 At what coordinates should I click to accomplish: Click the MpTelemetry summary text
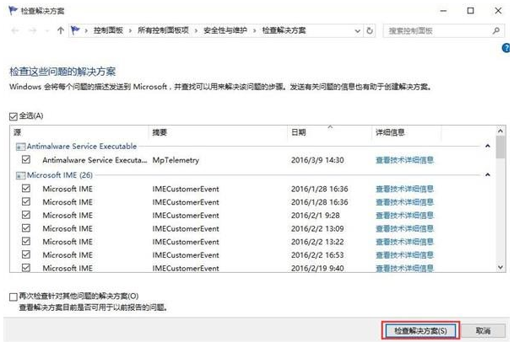pyautogui.click(x=176, y=160)
